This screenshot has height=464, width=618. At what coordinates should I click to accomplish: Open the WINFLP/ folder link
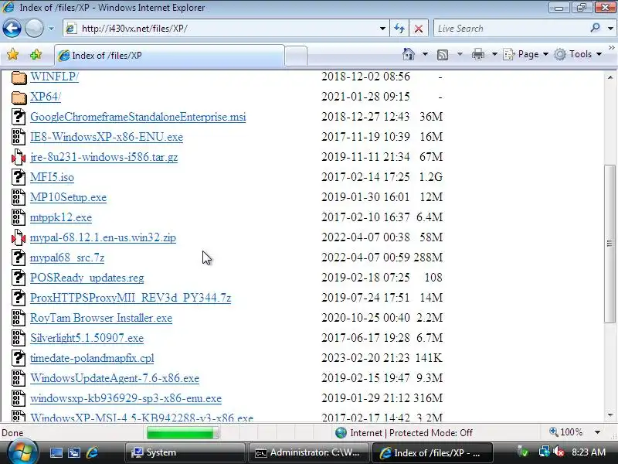(54, 77)
